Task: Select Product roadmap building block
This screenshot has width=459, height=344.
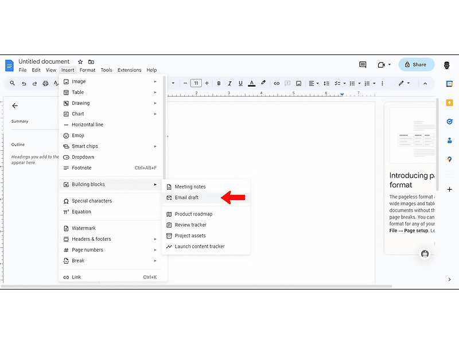Action: click(x=206, y=214)
